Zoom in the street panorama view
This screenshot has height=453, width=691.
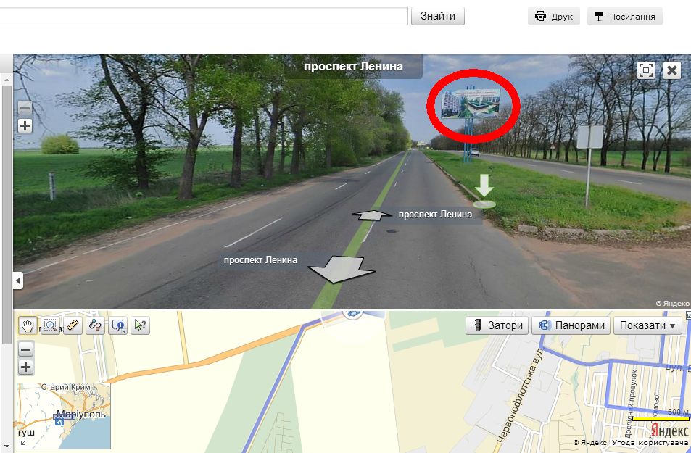pyautogui.click(x=25, y=126)
